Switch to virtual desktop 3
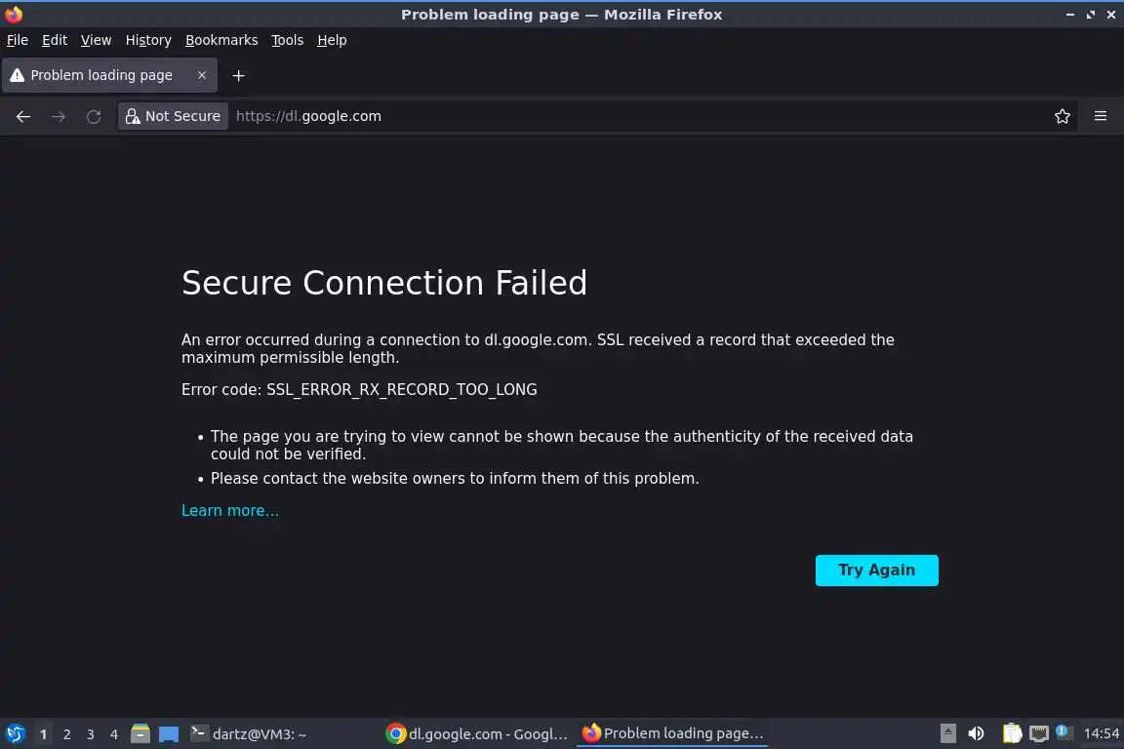Viewport: 1124px width, 749px height. (x=91, y=734)
